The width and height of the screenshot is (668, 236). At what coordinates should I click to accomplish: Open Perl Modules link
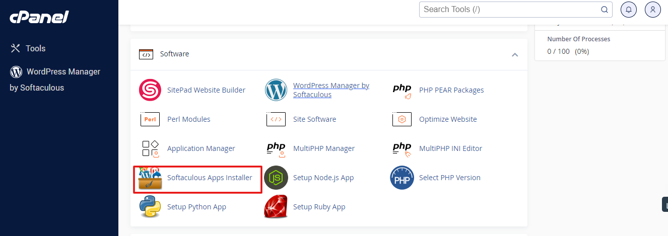(x=189, y=119)
